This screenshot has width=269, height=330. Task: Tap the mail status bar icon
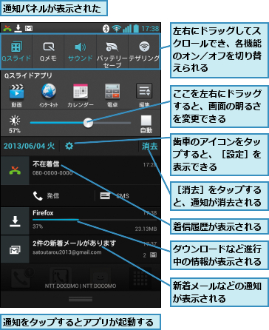pos(29,29)
